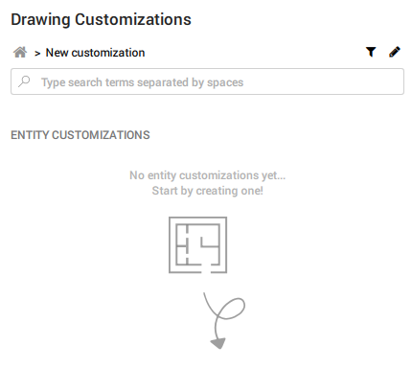This screenshot has height=368, width=412.
Task: Click the 'Drawing Customizations' title
Action: 101,19
